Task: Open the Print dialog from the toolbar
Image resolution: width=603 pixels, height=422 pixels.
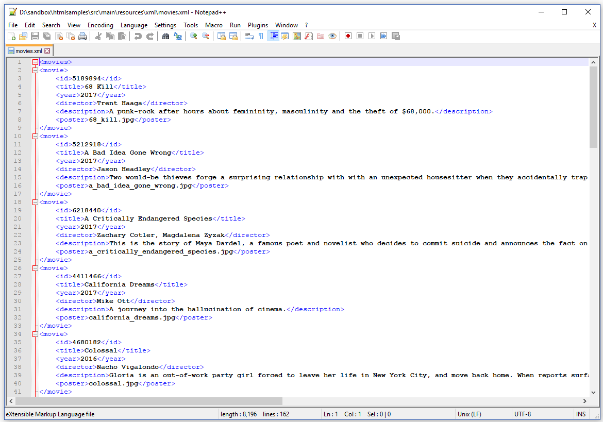Action: point(82,36)
